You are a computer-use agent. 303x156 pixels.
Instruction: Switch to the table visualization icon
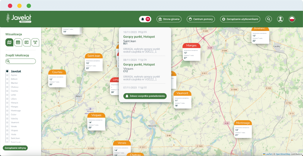(18, 42)
